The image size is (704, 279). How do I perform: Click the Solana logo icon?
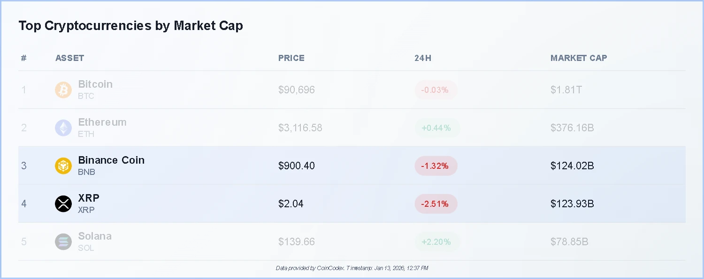click(x=63, y=242)
